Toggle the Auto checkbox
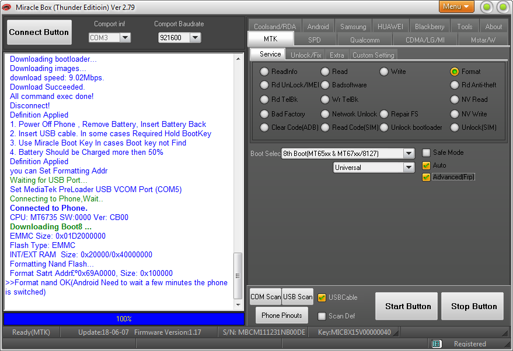 426,165
